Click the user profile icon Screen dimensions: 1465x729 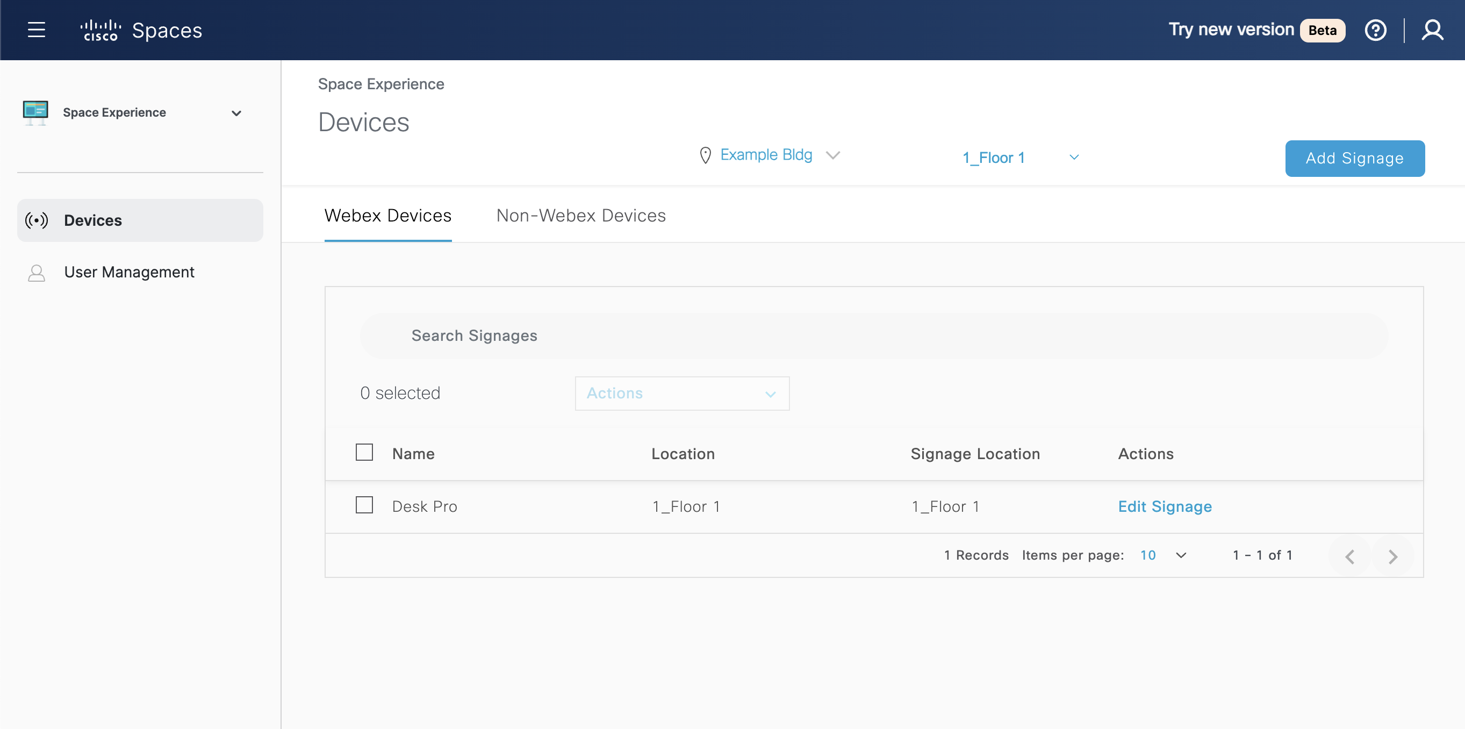pos(1432,30)
